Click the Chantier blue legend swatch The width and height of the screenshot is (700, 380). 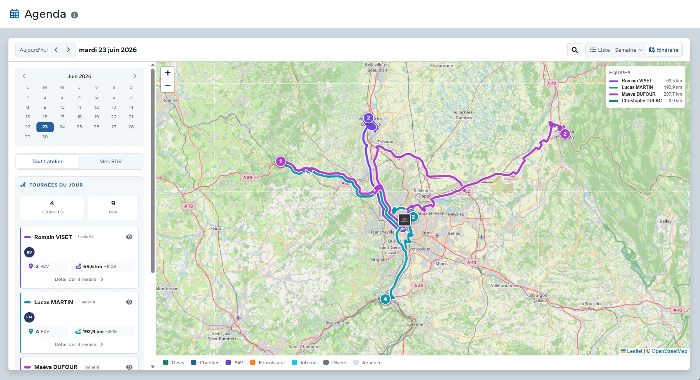point(194,362)
